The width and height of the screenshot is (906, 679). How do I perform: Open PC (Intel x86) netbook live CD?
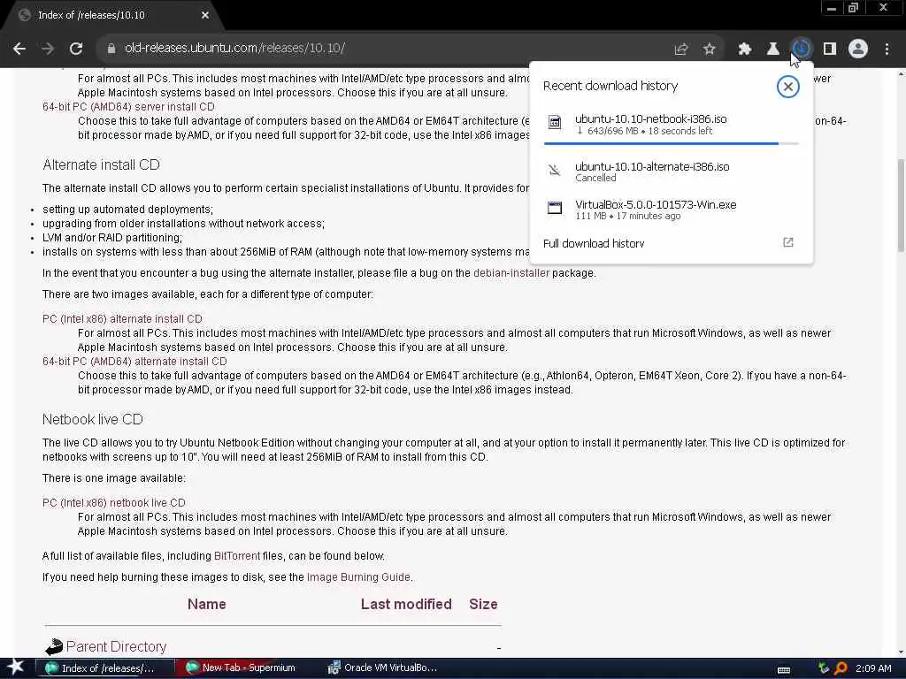pos(114,503)
